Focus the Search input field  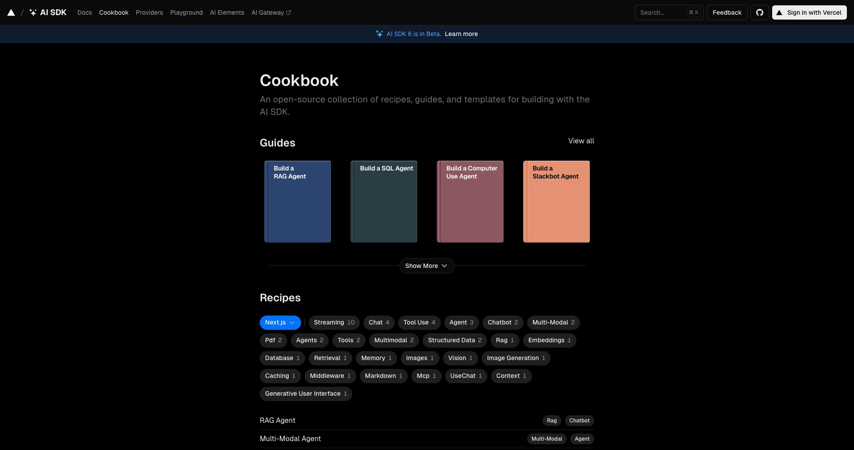click(669, 12)
